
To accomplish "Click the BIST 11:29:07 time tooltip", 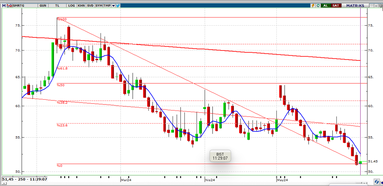I will (x=220, y=156).
